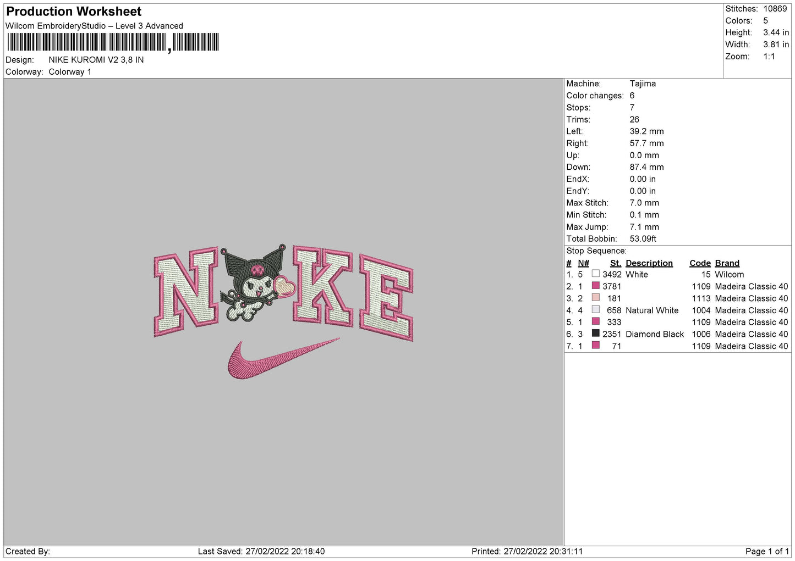Click thread code 1004
This screenshot has width=795, height=561.
701,310
